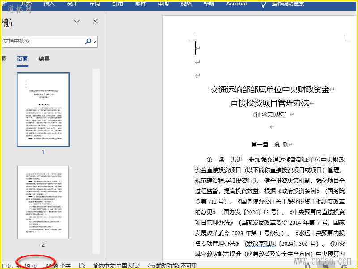Switch to the 引用 (References) ribbon tab
Viewport: 358px width, 269px height.
coord(118,4)
